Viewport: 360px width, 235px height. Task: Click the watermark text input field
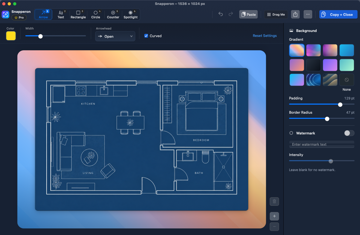(322, 144)
